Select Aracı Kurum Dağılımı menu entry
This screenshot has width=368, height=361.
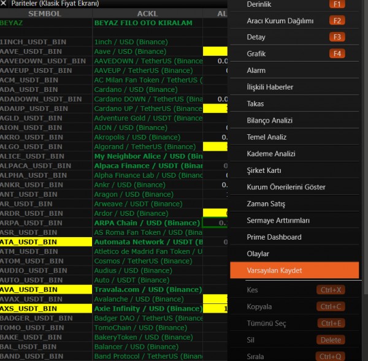click(x=294, y=21)
